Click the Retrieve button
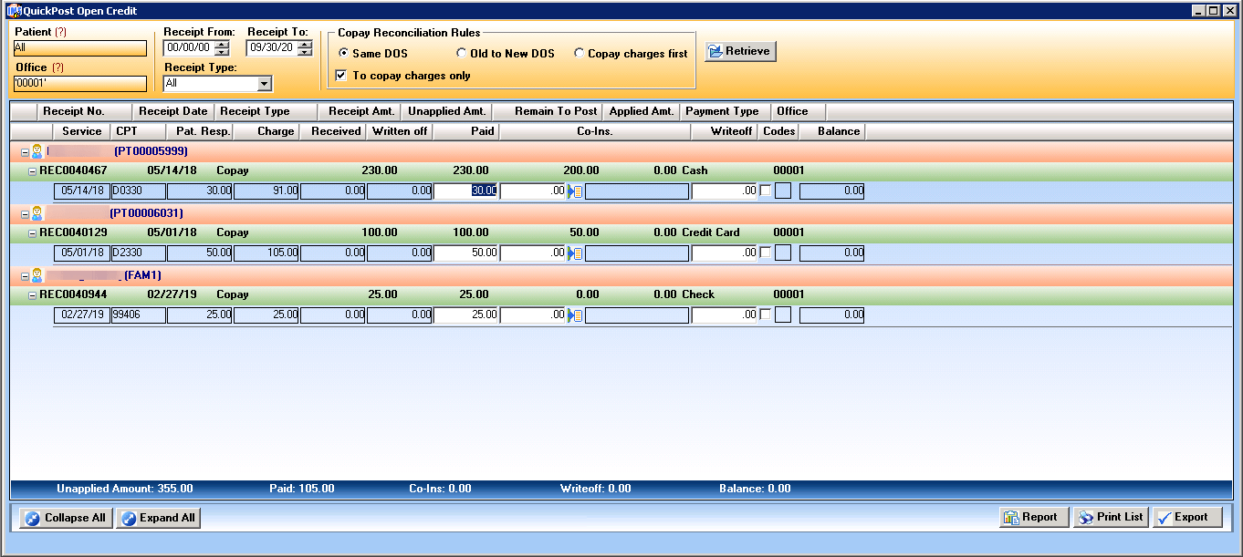Image resolution: width=1243 pixels, height=557 pixels. click(x=740, y=51)
